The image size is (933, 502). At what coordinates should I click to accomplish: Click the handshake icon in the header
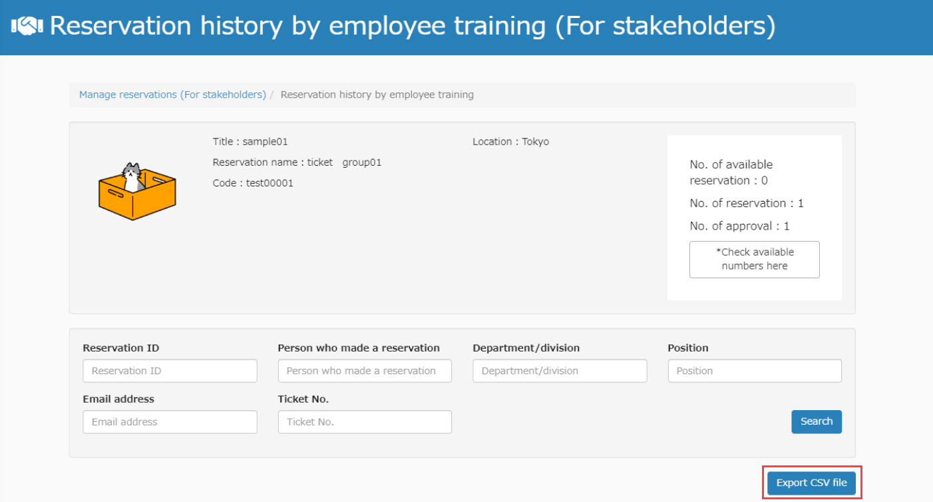[x=27, y=27]
